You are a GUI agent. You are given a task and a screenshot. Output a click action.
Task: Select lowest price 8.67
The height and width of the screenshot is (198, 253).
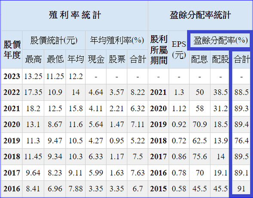coord(55,125)
